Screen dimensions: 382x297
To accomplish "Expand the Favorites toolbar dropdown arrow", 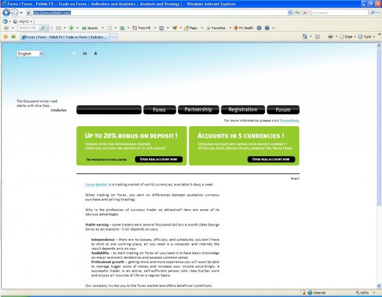I will 230,28.
